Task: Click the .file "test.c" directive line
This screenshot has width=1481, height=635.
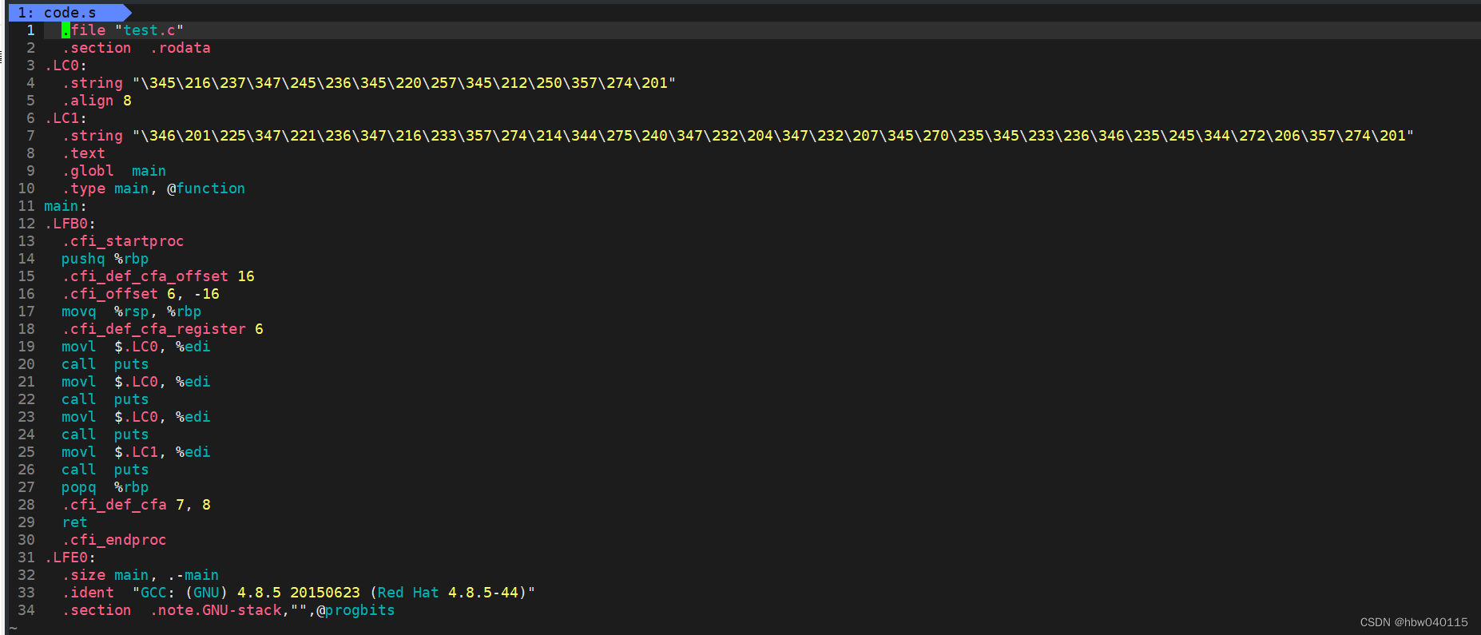Action: [x=123, y=30]
